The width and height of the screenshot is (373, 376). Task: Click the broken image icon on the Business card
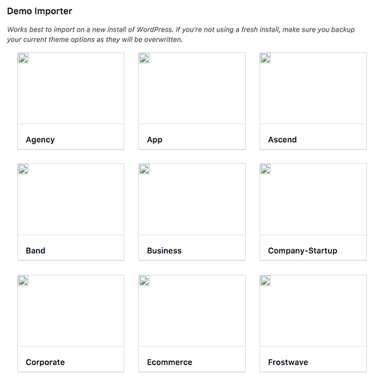[144, 169]
